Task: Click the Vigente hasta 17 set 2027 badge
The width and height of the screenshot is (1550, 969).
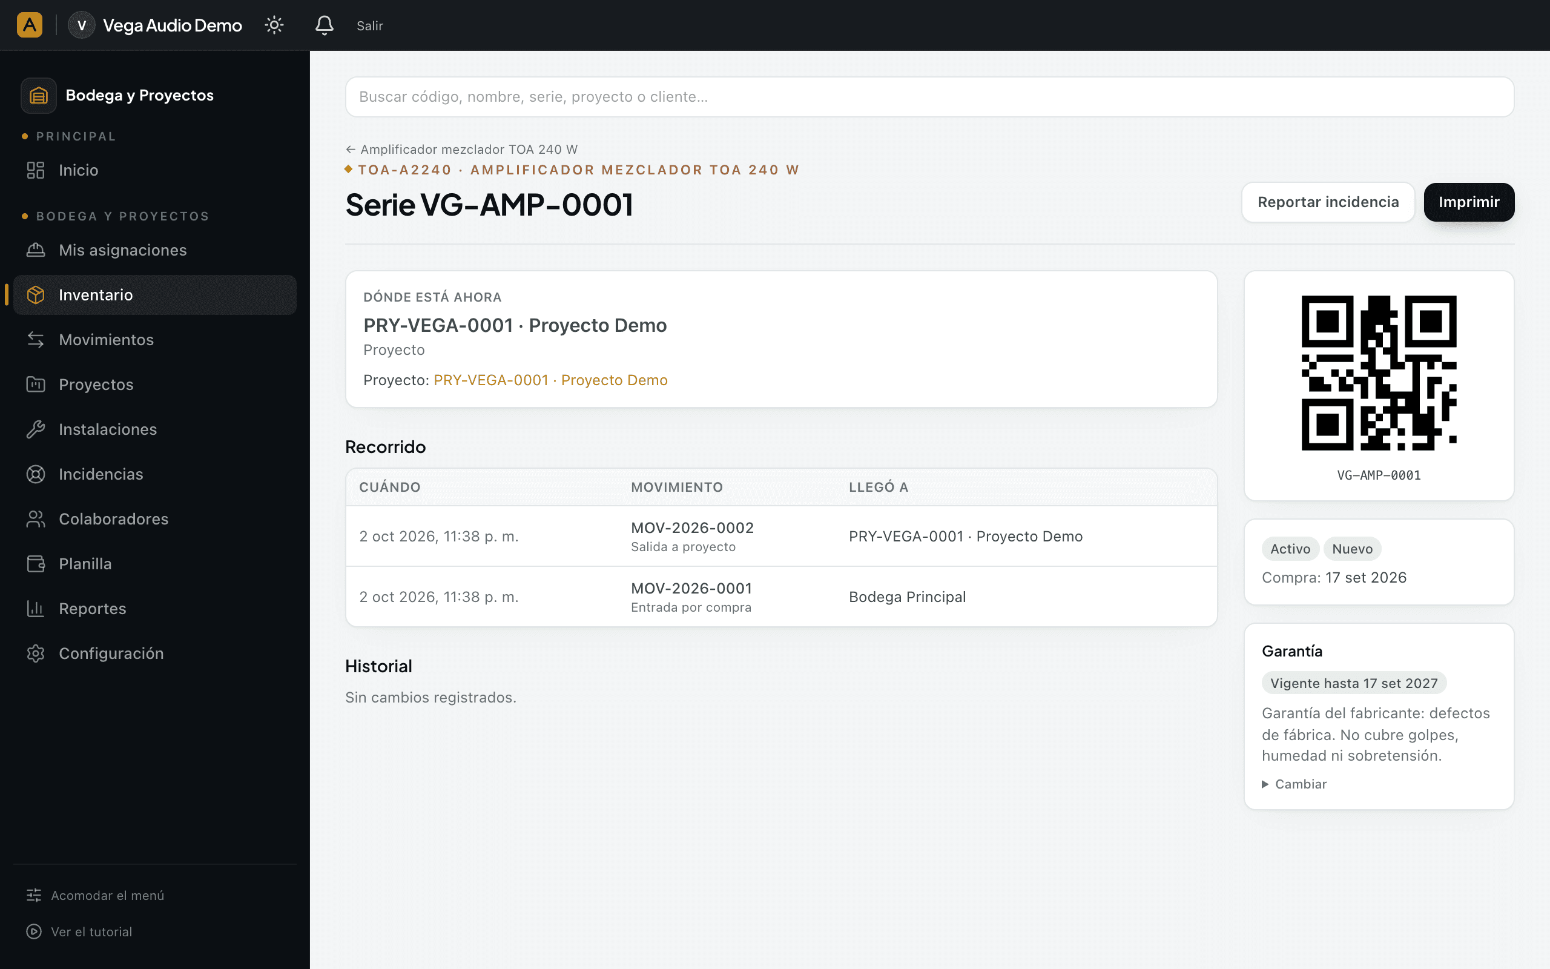Action: (x=1354, y=684)
